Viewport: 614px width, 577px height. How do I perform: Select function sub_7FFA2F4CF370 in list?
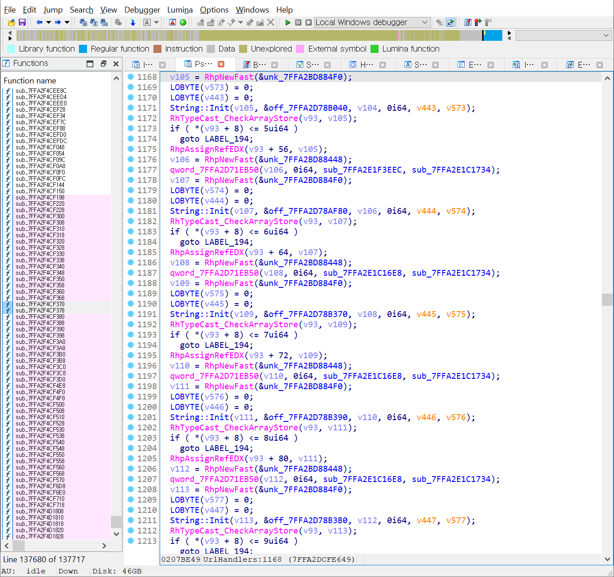pyautogui.click(x=40, y=304)
